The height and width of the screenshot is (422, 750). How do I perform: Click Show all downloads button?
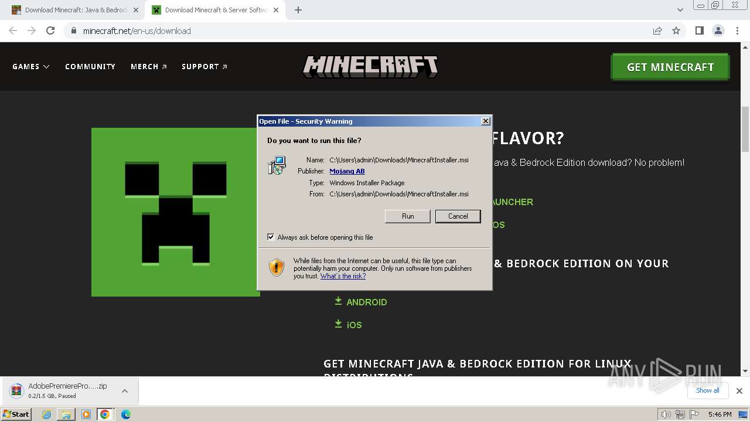[x=707, y=390]
